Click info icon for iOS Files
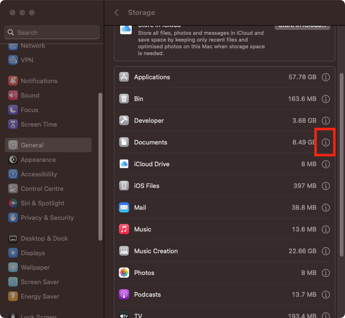The image size is (345, 318). (x=326, y=186)
